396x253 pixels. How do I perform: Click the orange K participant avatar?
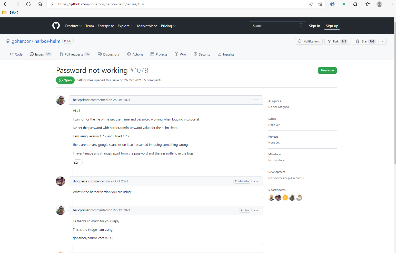coord(285,197)
